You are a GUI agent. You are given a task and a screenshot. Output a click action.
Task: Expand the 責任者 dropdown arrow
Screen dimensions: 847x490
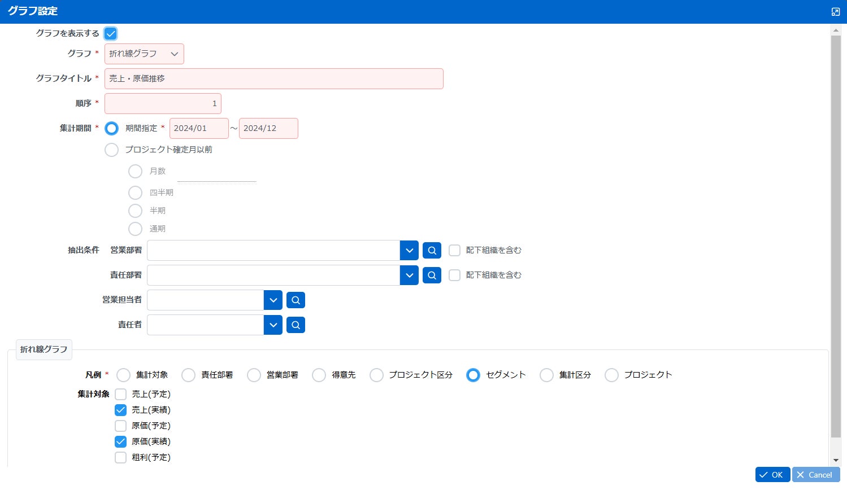[x=273, y=325]
